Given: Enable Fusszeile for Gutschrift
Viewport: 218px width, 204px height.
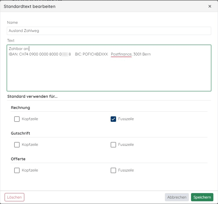Looking at the screenshot, I should tap(113, 145).
